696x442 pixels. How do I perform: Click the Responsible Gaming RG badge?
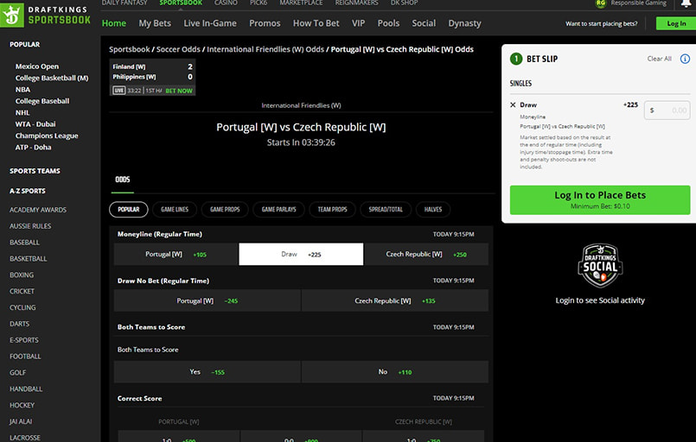[601, 3]
